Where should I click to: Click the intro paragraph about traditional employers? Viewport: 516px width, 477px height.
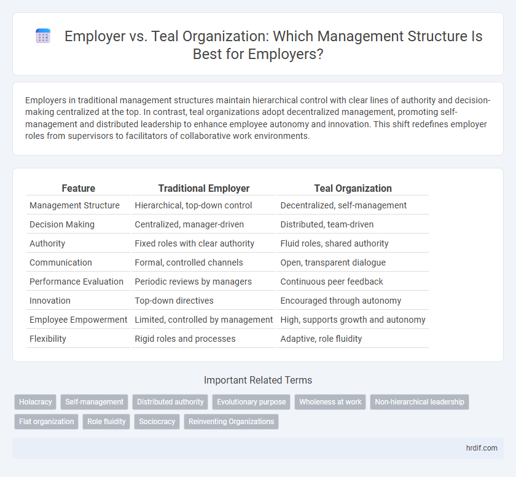(x=258, y=118)
